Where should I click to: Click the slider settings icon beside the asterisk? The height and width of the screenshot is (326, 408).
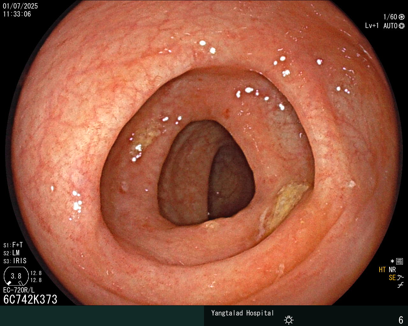[x=400, y=262]
